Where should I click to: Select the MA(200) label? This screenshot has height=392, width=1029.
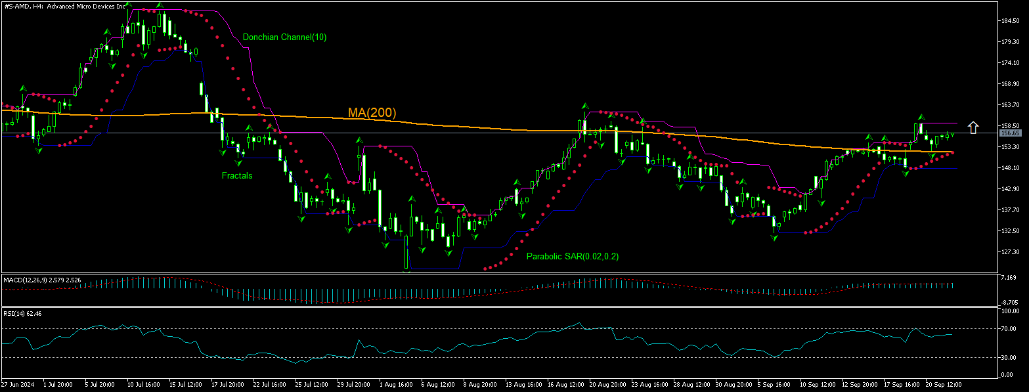[x=372, y=113]
